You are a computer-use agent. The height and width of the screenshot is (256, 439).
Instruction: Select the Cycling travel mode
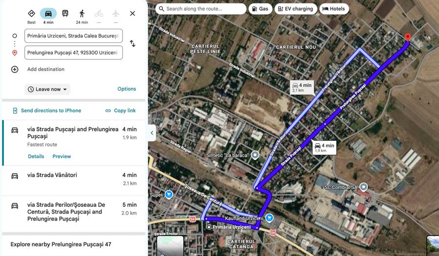(99, 14)
